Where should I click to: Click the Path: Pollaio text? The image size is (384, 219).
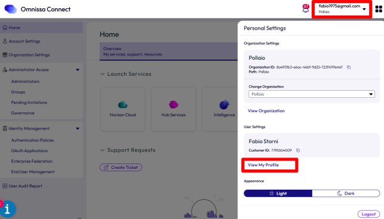tap(259, 72)
